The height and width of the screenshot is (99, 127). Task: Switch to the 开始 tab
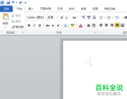tap(19, 9)
